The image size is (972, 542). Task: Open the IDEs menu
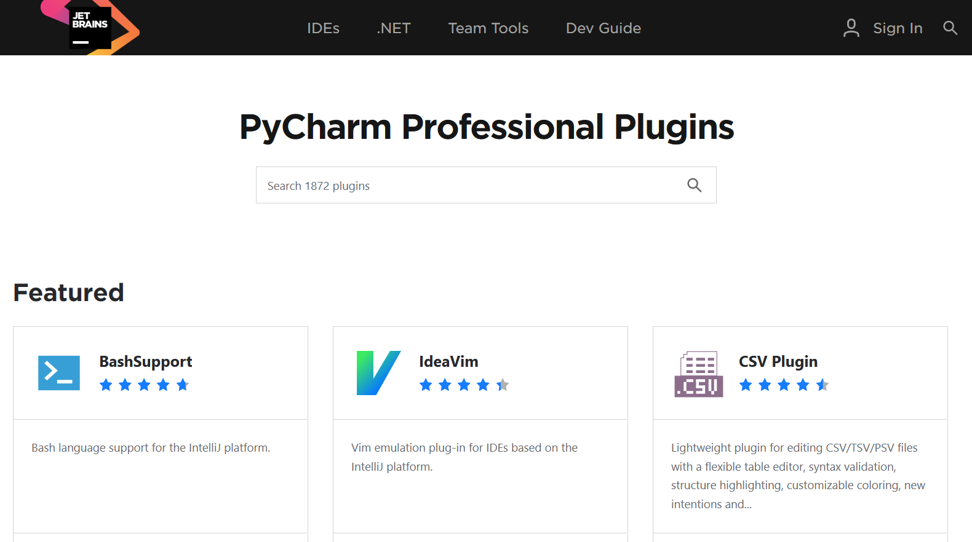(323, 28)
